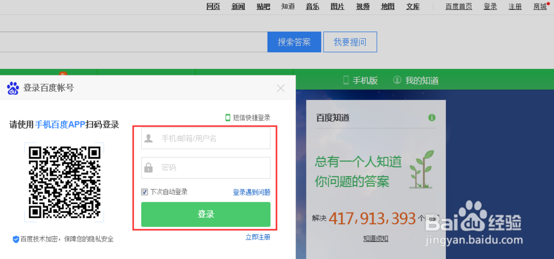This screenshot has height=259, width=554.
Task: Open the 音乐 navigation link
Action: coord(312,6)
